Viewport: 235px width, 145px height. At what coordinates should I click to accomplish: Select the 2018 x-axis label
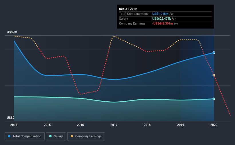click(147, 125)
